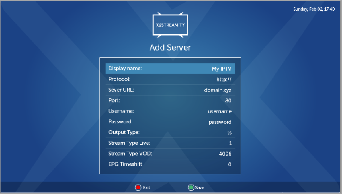This screenshot has height=194, width=342.
Task: Select the Output Type label
Action: tap(124, 132)
